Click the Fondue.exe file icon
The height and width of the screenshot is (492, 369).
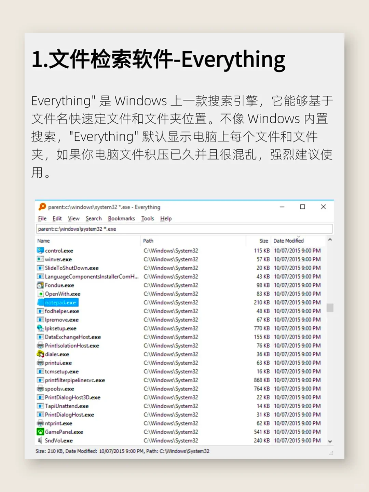(x=40, y=285)
